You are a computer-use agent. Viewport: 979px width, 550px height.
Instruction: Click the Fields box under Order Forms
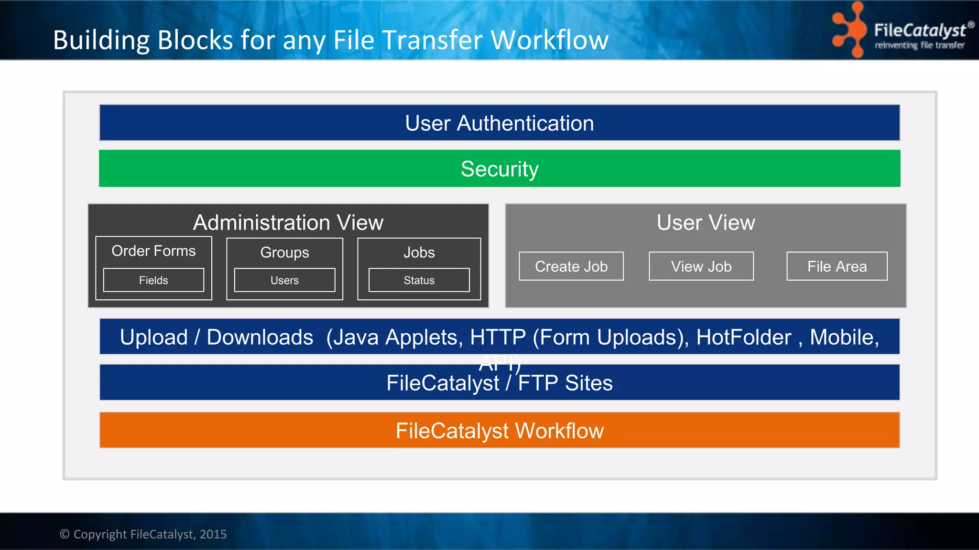[x=153, y=280]
